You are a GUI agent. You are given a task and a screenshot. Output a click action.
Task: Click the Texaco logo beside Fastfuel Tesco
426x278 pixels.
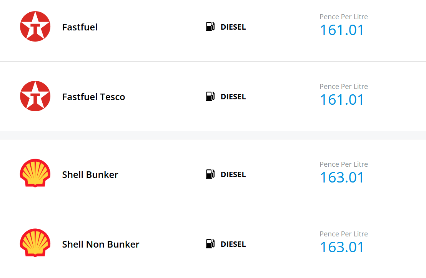(x=35, y=96)
